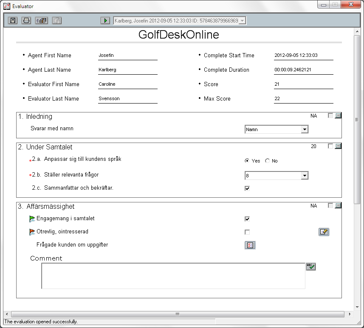Click the 3. Affärsmässighet section heading
Screen dimensions: 364x328
click(x=46, y=207)
